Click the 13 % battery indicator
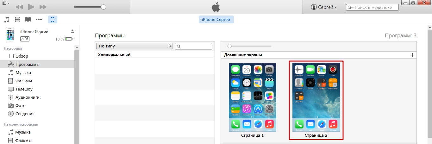Screen dimensions: 432x144 [x=66, y=39]
